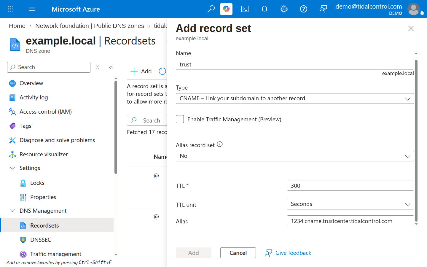This screenshot has width=427, height=267.
Task: Open the account avatar menu
Action: [414, 9]
